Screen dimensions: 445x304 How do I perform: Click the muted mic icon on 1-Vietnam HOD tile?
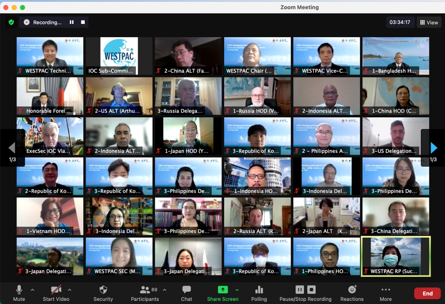20,231
